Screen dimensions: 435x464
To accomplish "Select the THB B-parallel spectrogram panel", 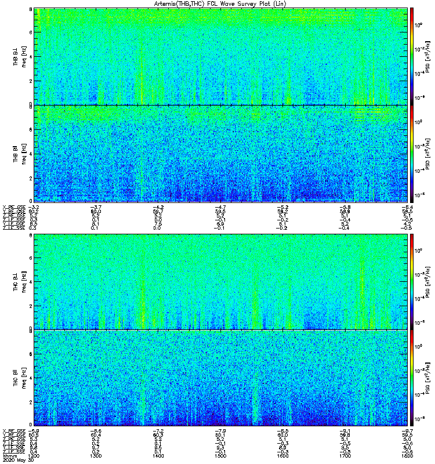I will 220,154.
